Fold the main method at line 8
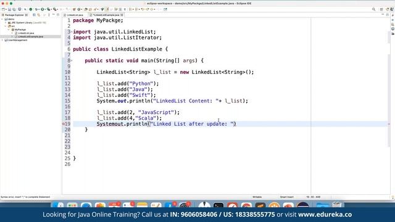Image resolution: width=395 pixels, height=222 pixels. (72, 60)
